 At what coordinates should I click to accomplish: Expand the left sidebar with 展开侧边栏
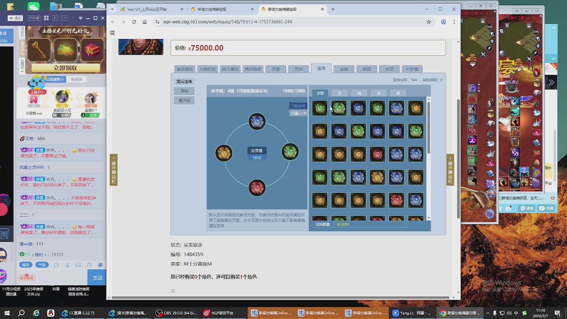tap(113, 170)
